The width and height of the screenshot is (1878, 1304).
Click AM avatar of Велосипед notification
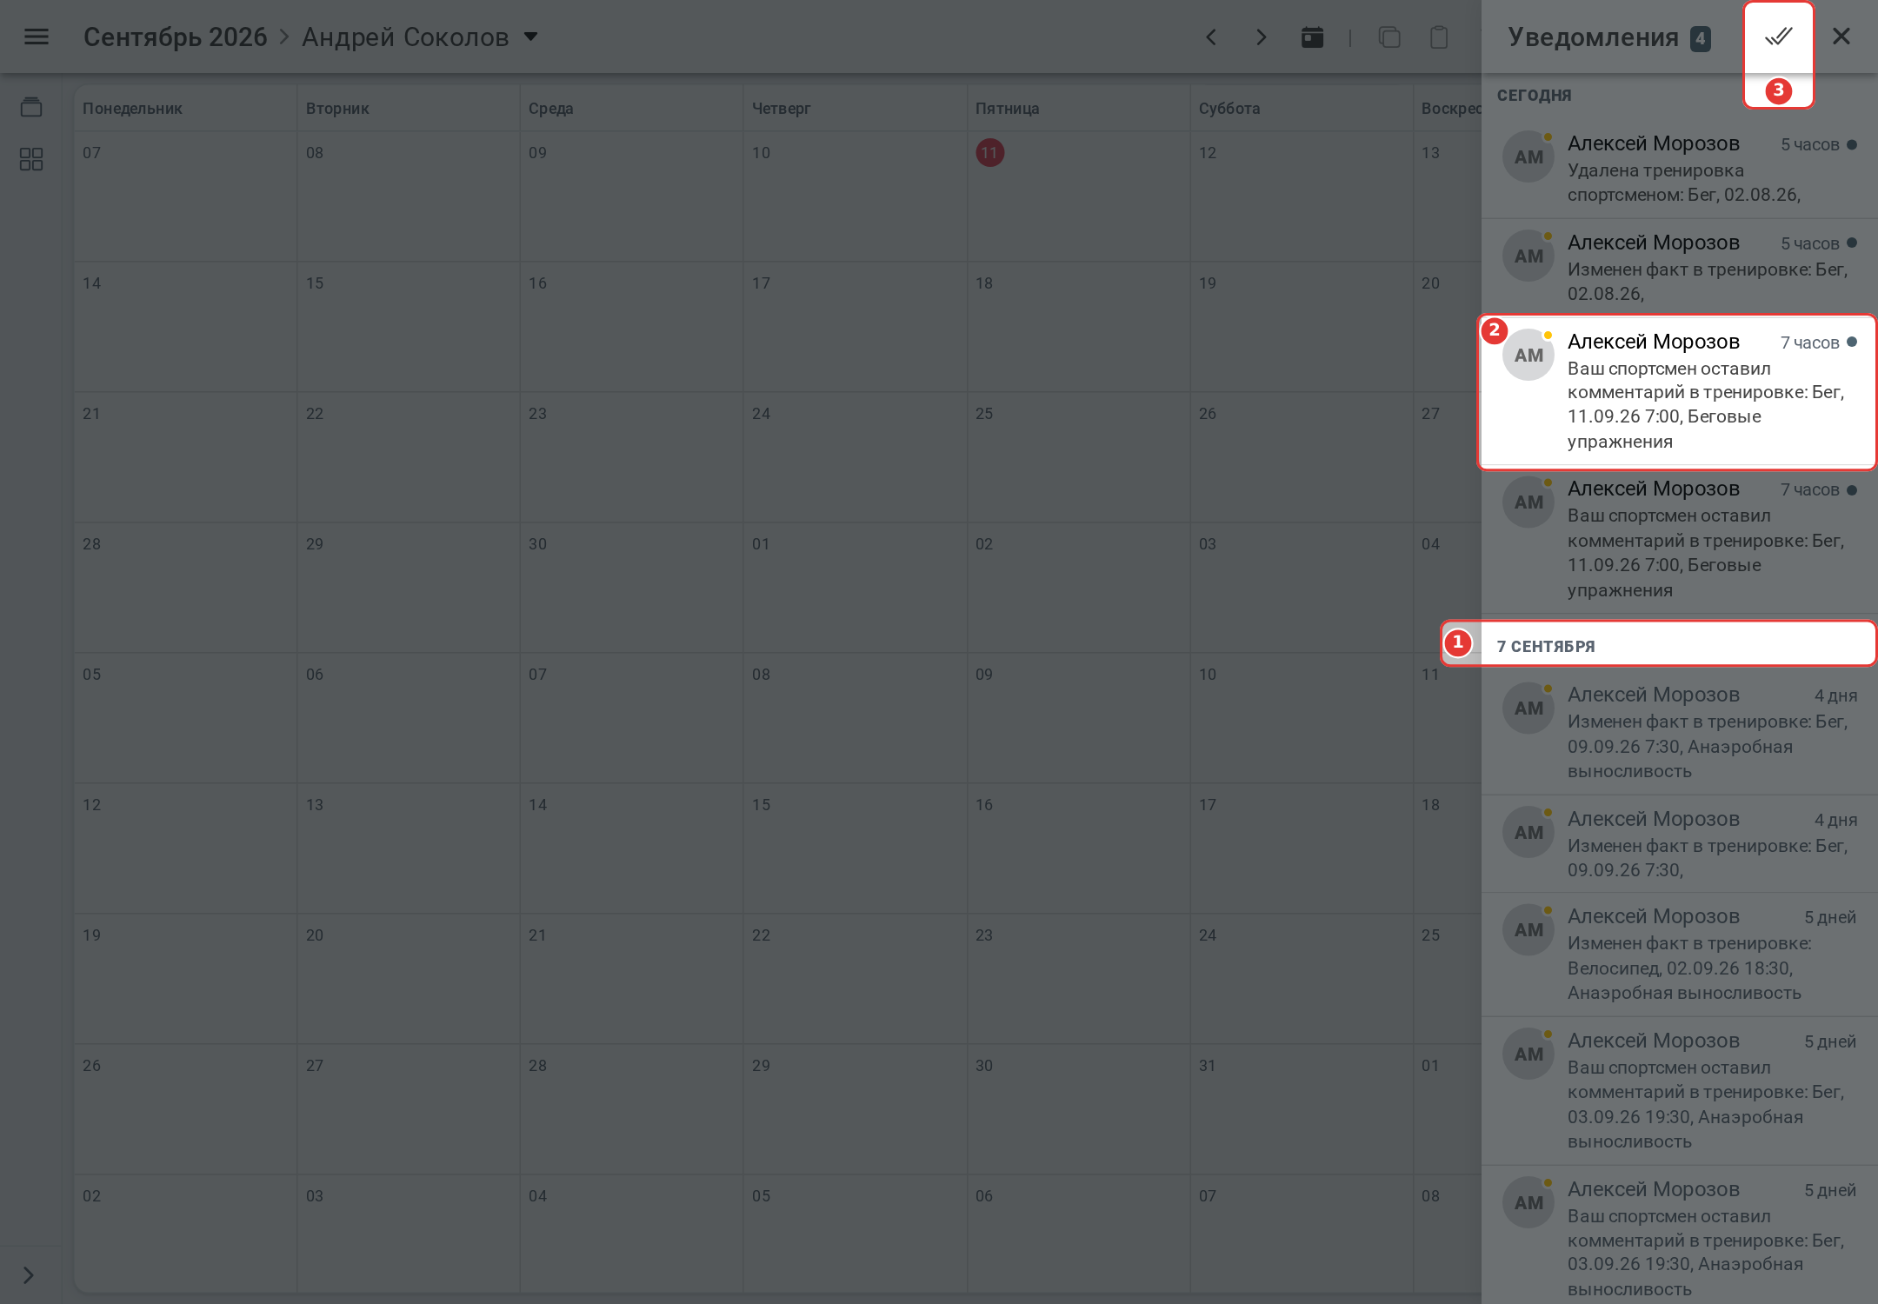(x=1528, y=929)
